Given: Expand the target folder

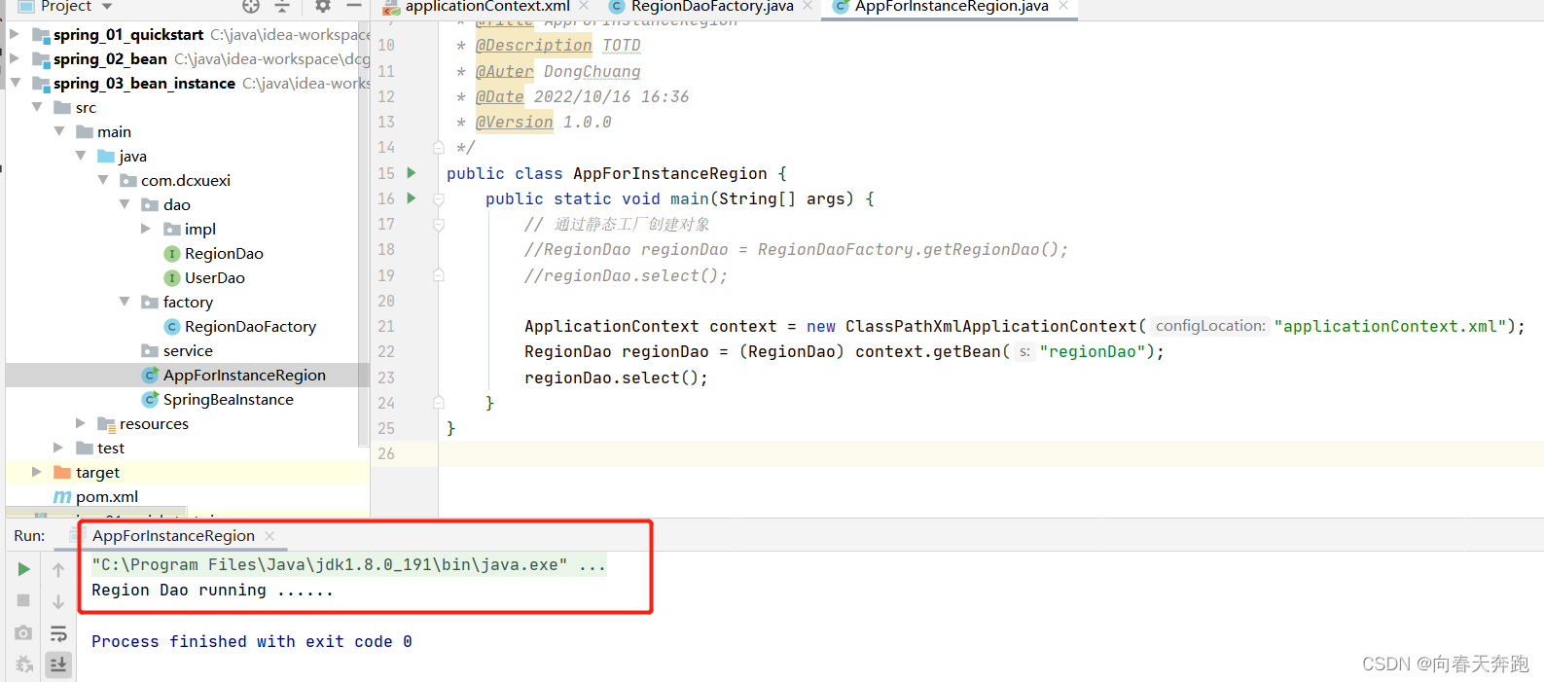Looking at the screenshot, I should click(37, 472).
